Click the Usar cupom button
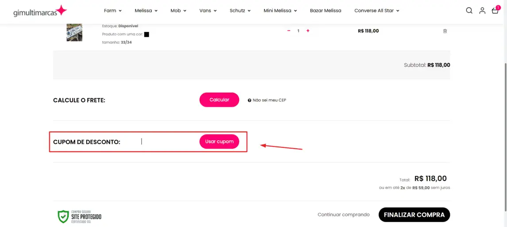This screenshot has width=507, height=227. (219, 142)
